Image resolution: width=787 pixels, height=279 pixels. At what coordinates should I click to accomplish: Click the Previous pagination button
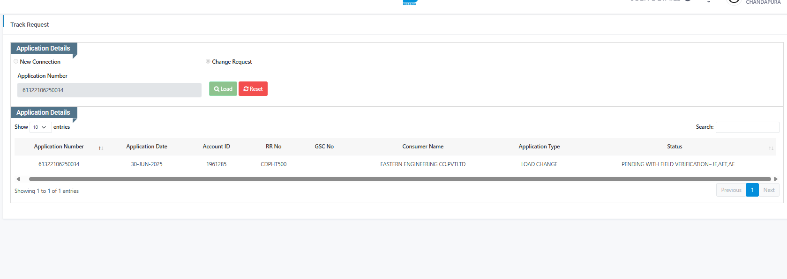click(731, 190)
